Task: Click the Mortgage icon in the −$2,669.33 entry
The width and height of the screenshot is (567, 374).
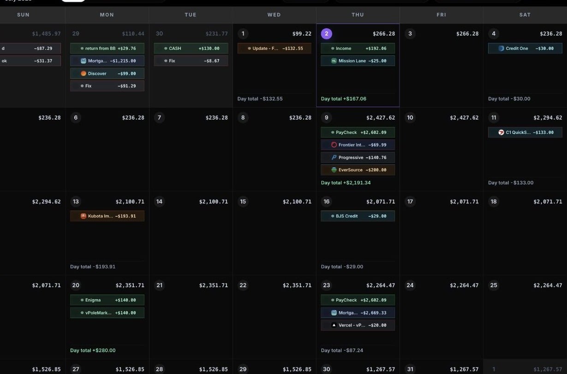Action: [x=334, y=313]
